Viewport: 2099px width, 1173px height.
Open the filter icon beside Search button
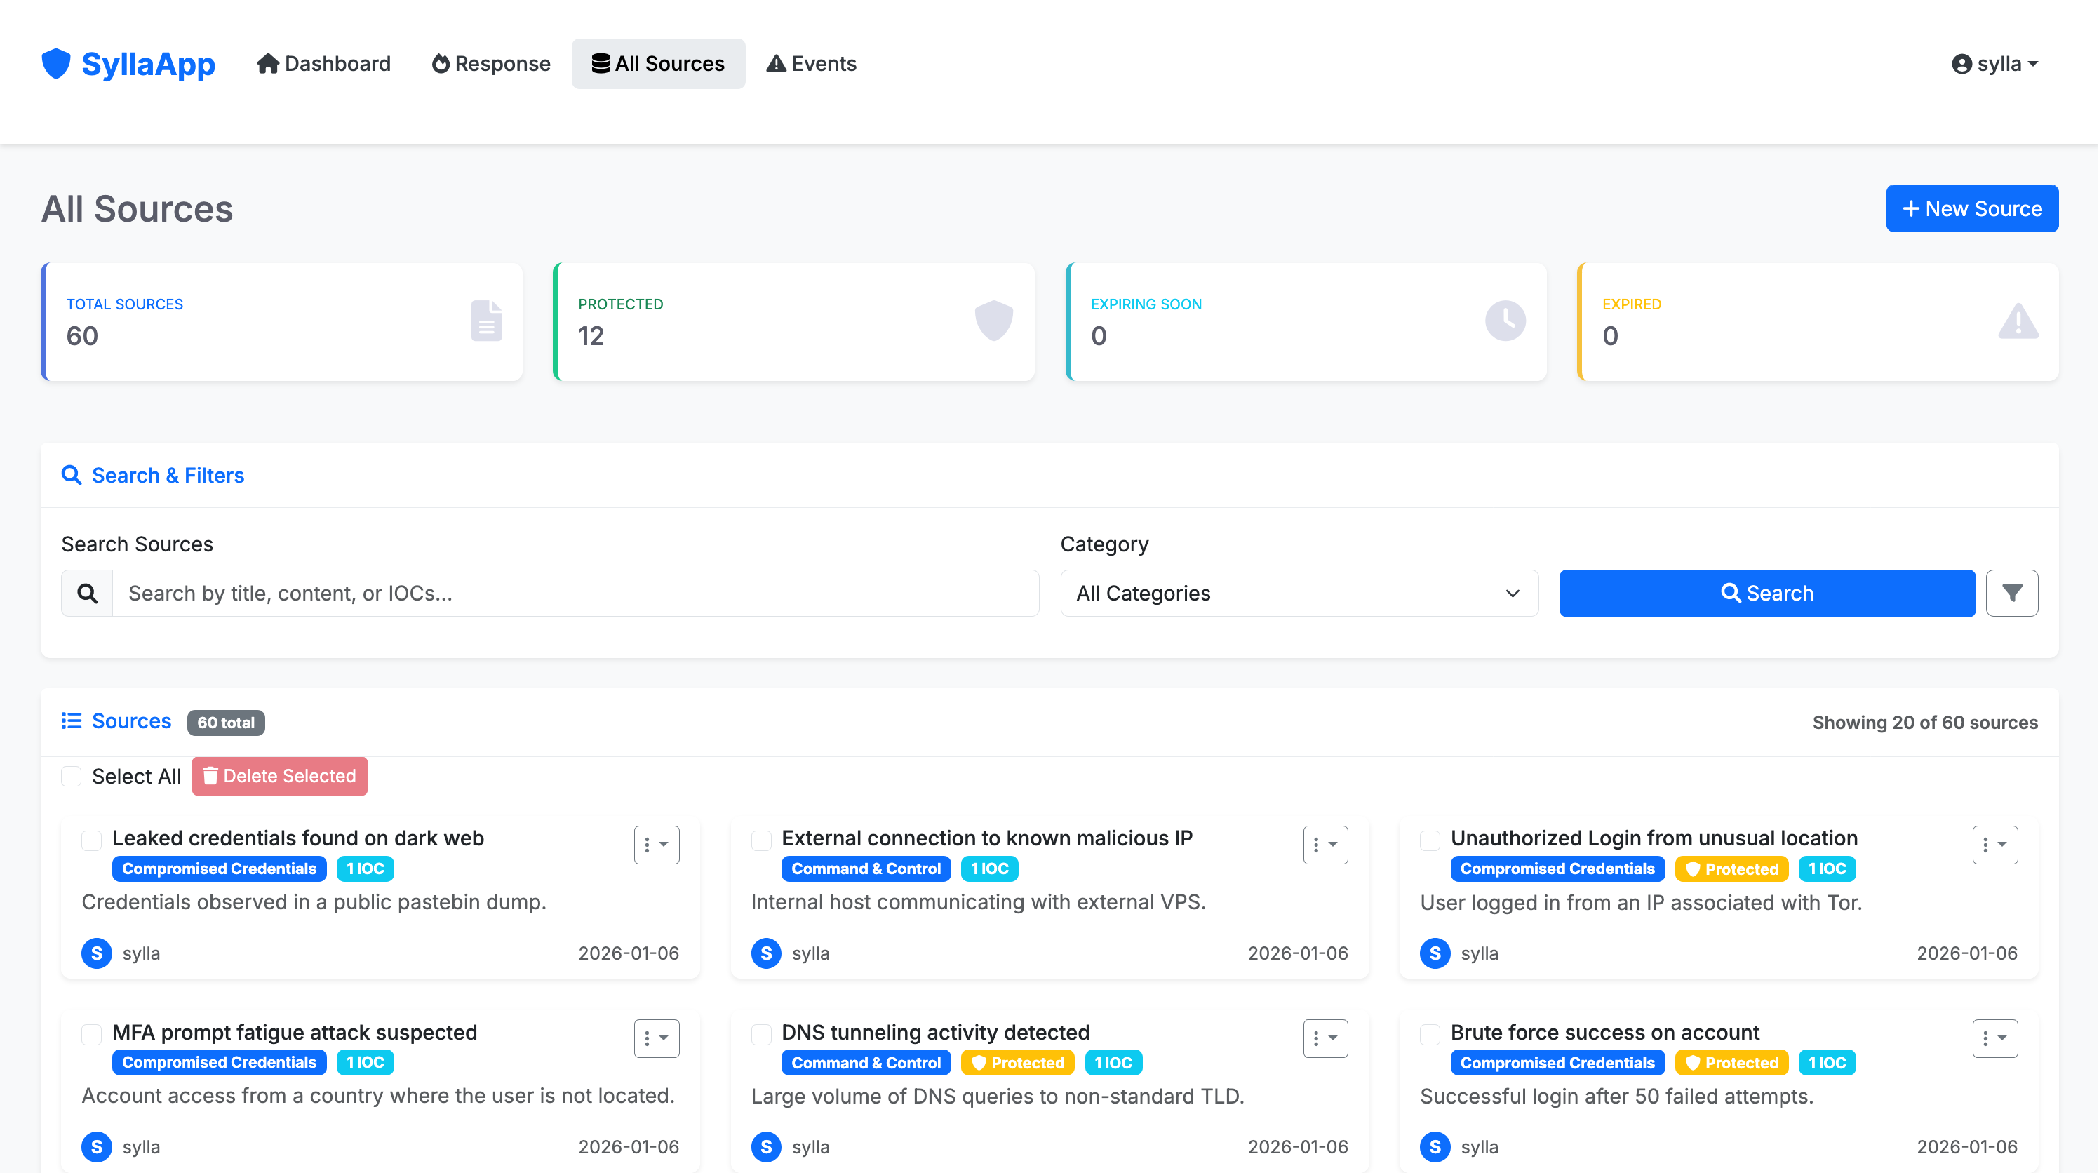click(2012, 593)
